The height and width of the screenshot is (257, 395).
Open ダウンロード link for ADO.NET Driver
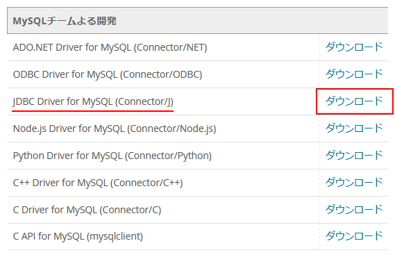coord(354,47)
